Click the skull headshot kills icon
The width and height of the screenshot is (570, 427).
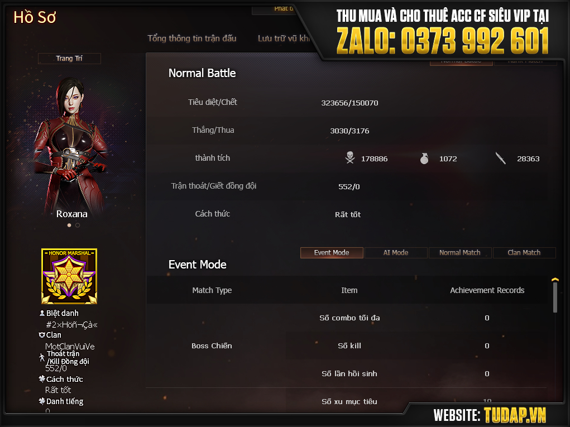click(x=349, y=158)
